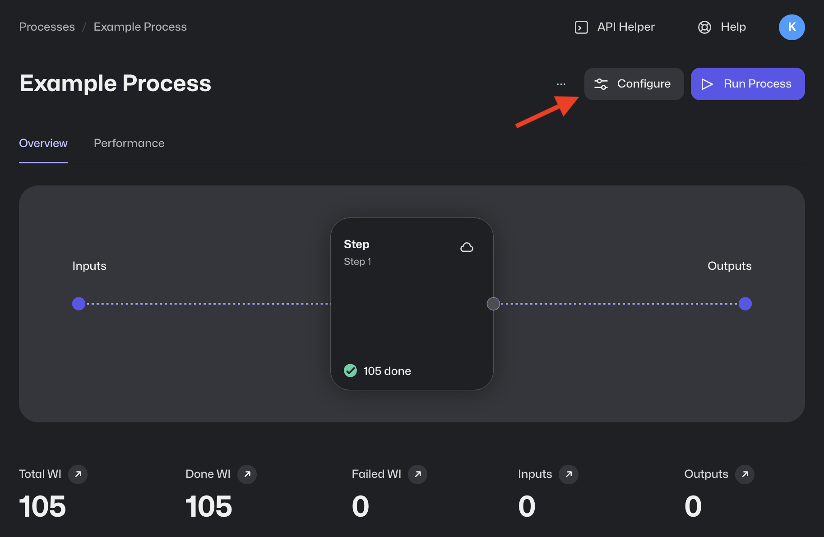
Task: Click the Help lifebuoy icon
Action: click(x=704, y=28)
